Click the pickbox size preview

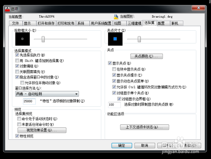(22, 39)
